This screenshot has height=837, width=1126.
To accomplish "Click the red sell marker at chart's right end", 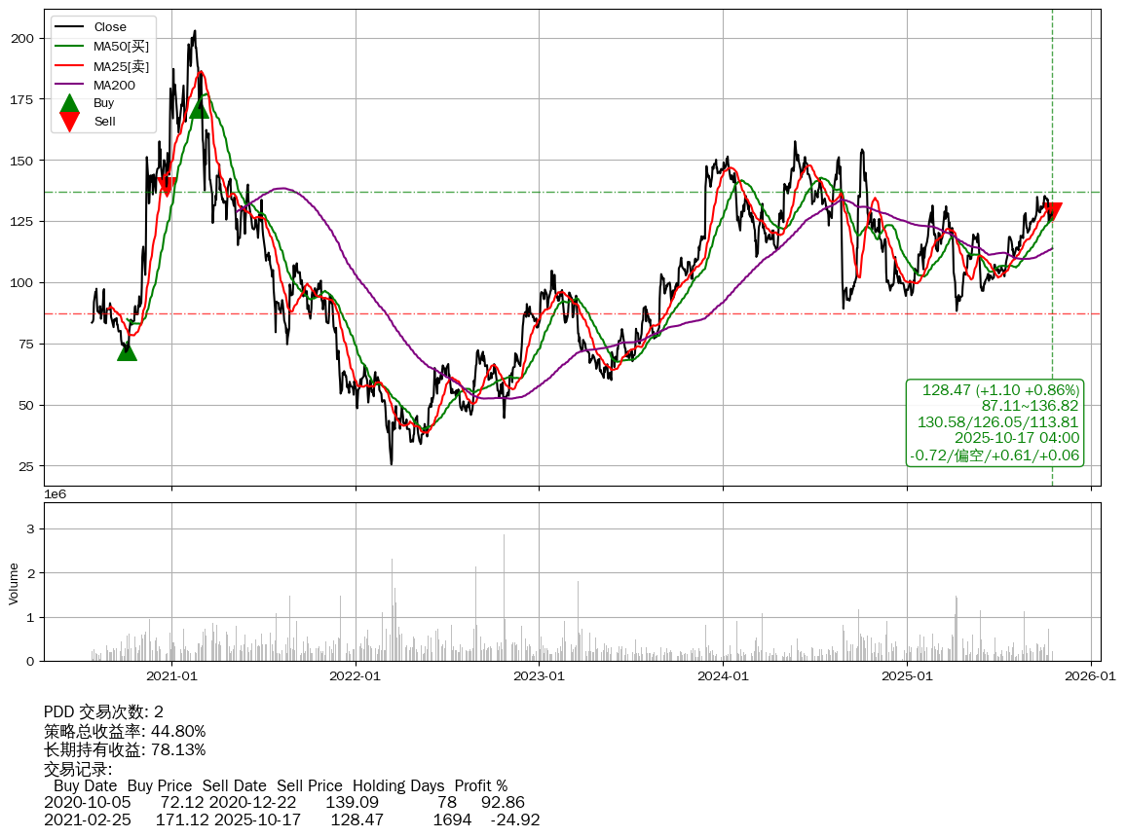I will pyautogui.click(x=1052, y=212).
